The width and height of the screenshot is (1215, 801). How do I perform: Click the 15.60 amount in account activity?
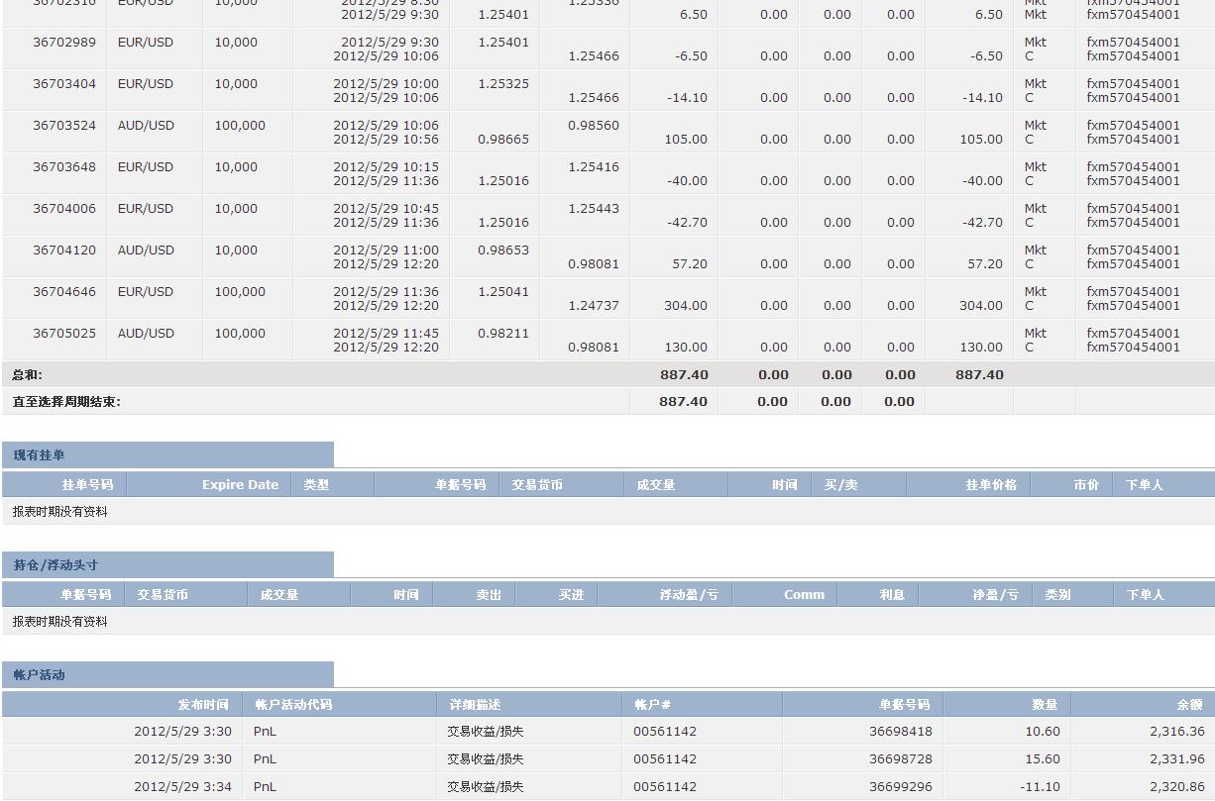[1043, 759]
